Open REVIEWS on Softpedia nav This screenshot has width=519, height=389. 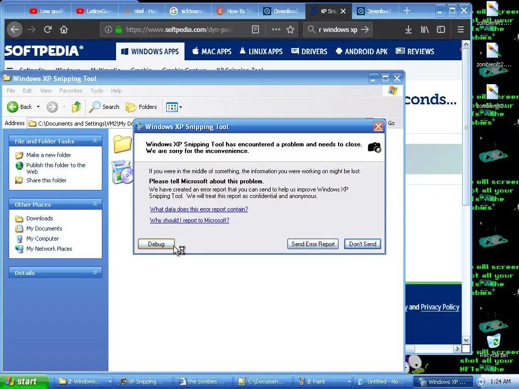(415, 51)
